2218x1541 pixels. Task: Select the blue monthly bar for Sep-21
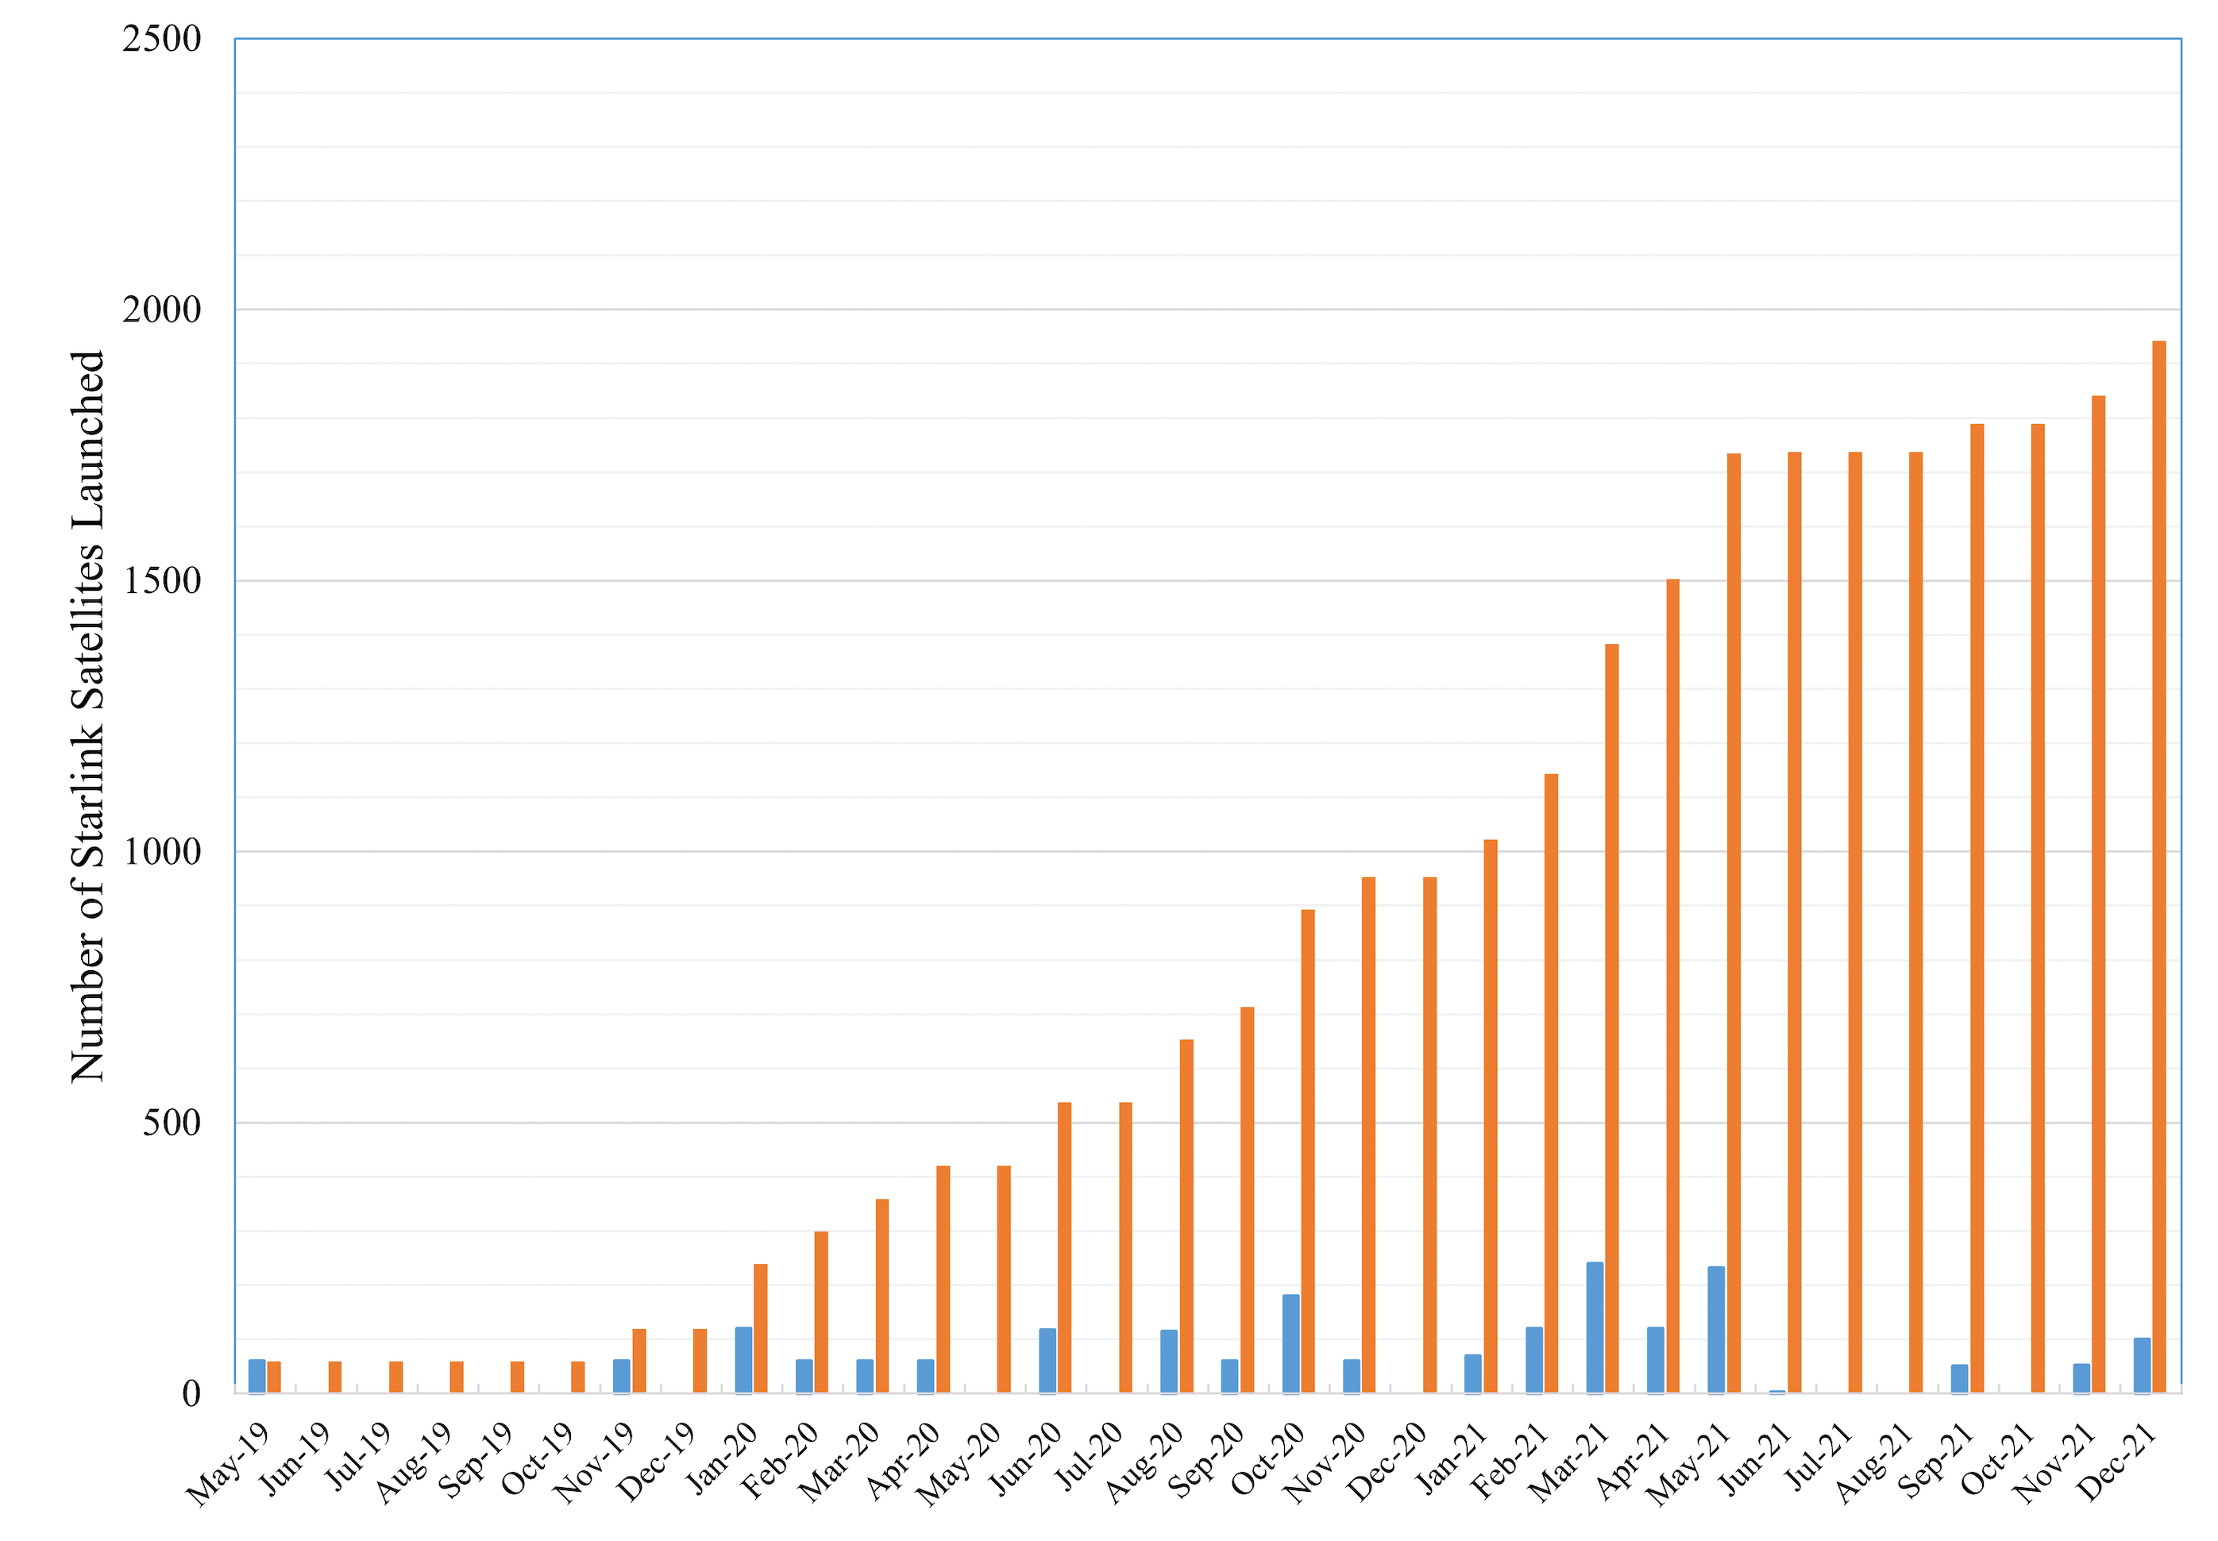pyautogui.click(x=1959, y=1379)
